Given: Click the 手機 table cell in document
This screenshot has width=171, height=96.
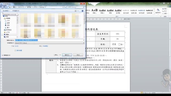Looking at the screenshot, I should 103,39.
